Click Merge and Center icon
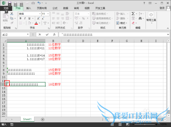The width and height of the screenshot is (171, 127). [67, 18]
